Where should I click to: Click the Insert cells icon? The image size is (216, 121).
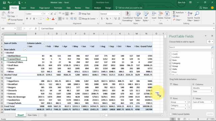pos(154,14)
